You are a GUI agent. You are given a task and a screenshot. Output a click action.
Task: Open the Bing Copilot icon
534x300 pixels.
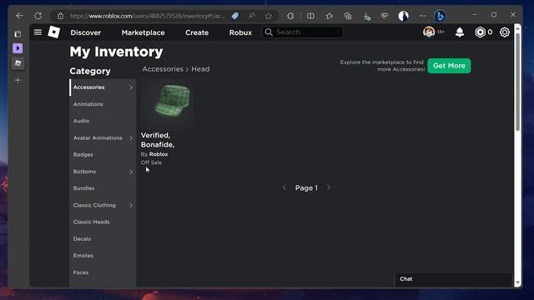[440, 16]
